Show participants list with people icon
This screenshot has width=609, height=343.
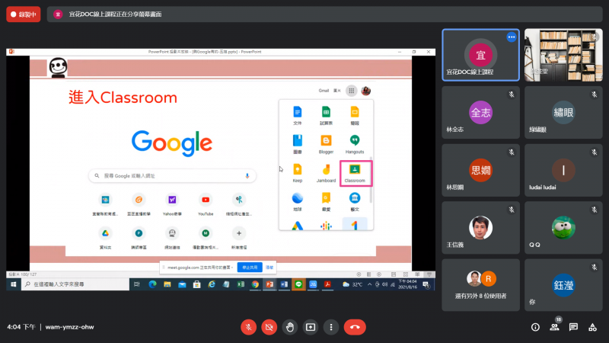point(554,327)
